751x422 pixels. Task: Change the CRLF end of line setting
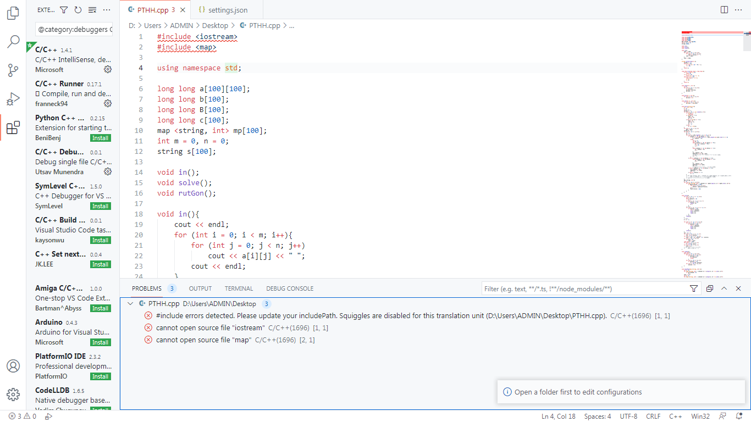pyautogui.click(x=653, y=417)
